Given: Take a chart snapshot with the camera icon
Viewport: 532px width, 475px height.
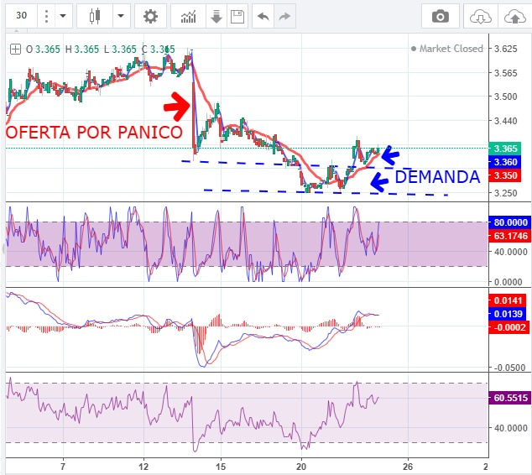Looking at the screenshot, I should click(x=440, y=16).
